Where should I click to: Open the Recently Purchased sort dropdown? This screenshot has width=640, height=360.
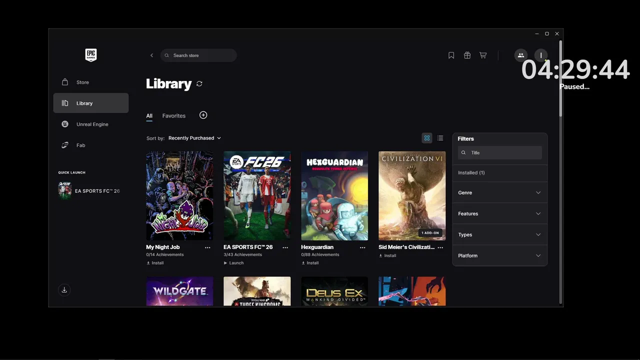(x=194, y=138)
